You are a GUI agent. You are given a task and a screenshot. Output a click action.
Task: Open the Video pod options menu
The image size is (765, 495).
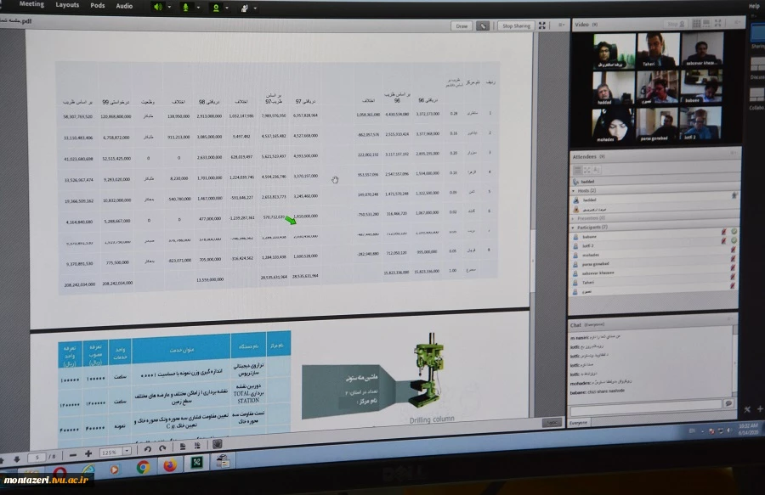coord(736,22)
